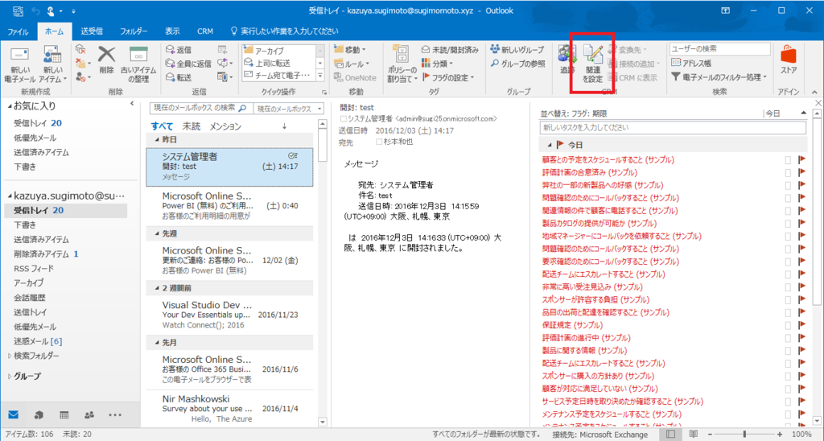The width and height of the screenshot is (824, 441).
Task: Filter list by メンション
Action: 225,126
